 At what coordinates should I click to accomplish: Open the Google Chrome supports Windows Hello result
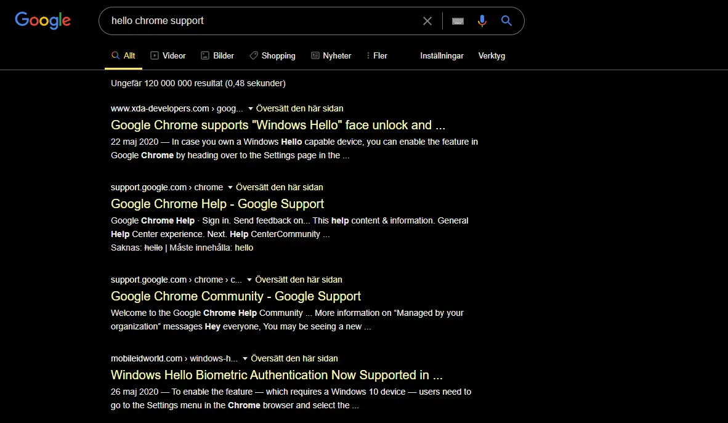278,125
